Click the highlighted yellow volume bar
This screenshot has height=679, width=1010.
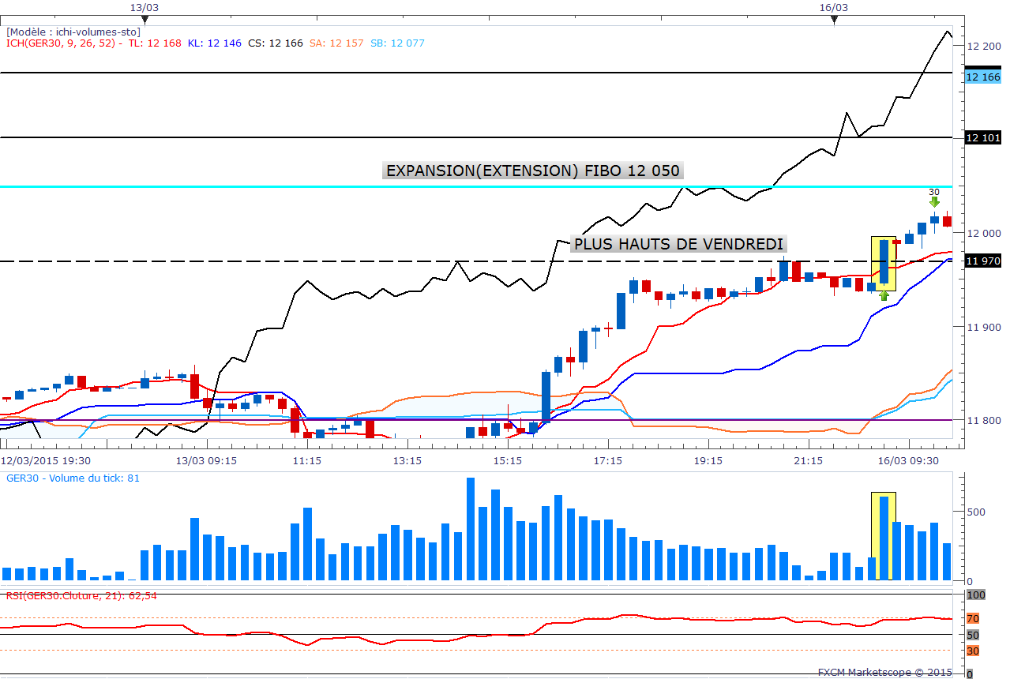884,536
